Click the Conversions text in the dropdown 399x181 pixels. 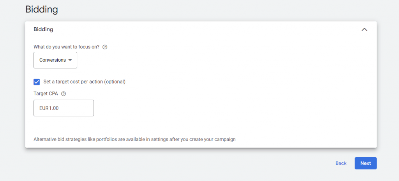[52, 60]
